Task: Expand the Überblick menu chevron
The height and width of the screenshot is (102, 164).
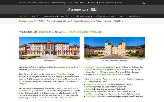Action: 71,16
